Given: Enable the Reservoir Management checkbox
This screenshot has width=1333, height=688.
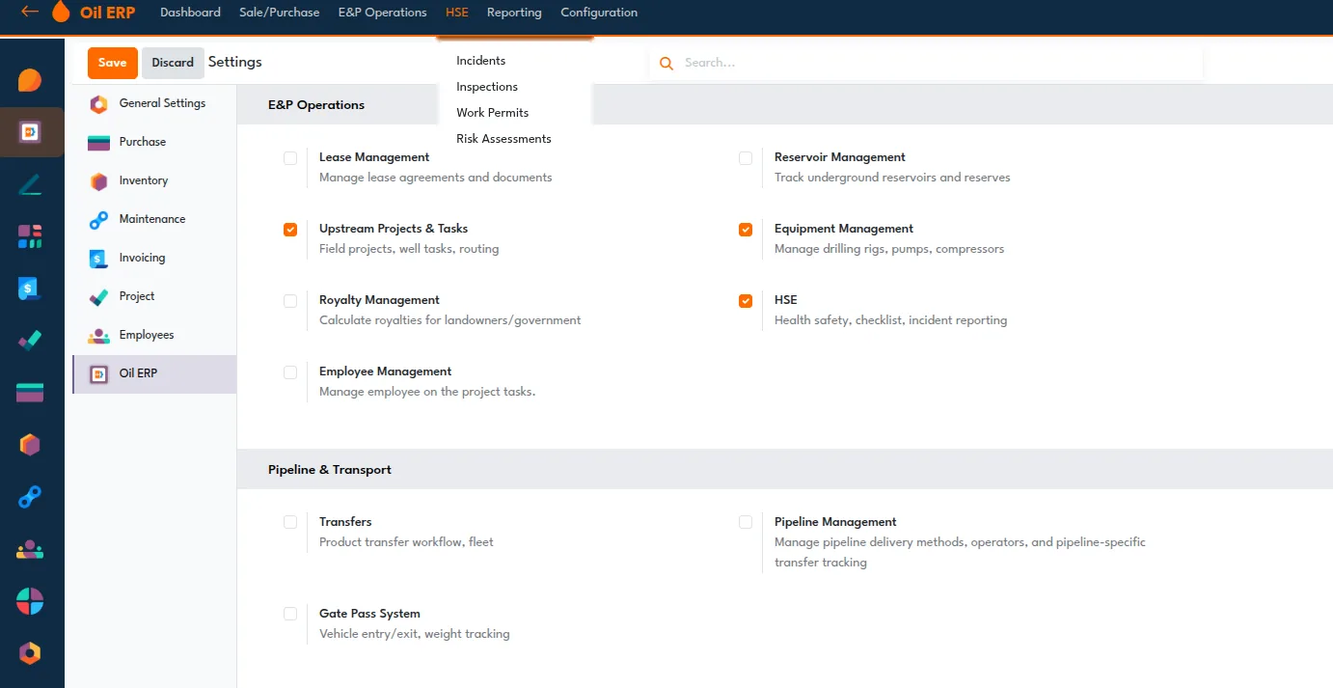Looking at the screenshot, I should point(746,158).
